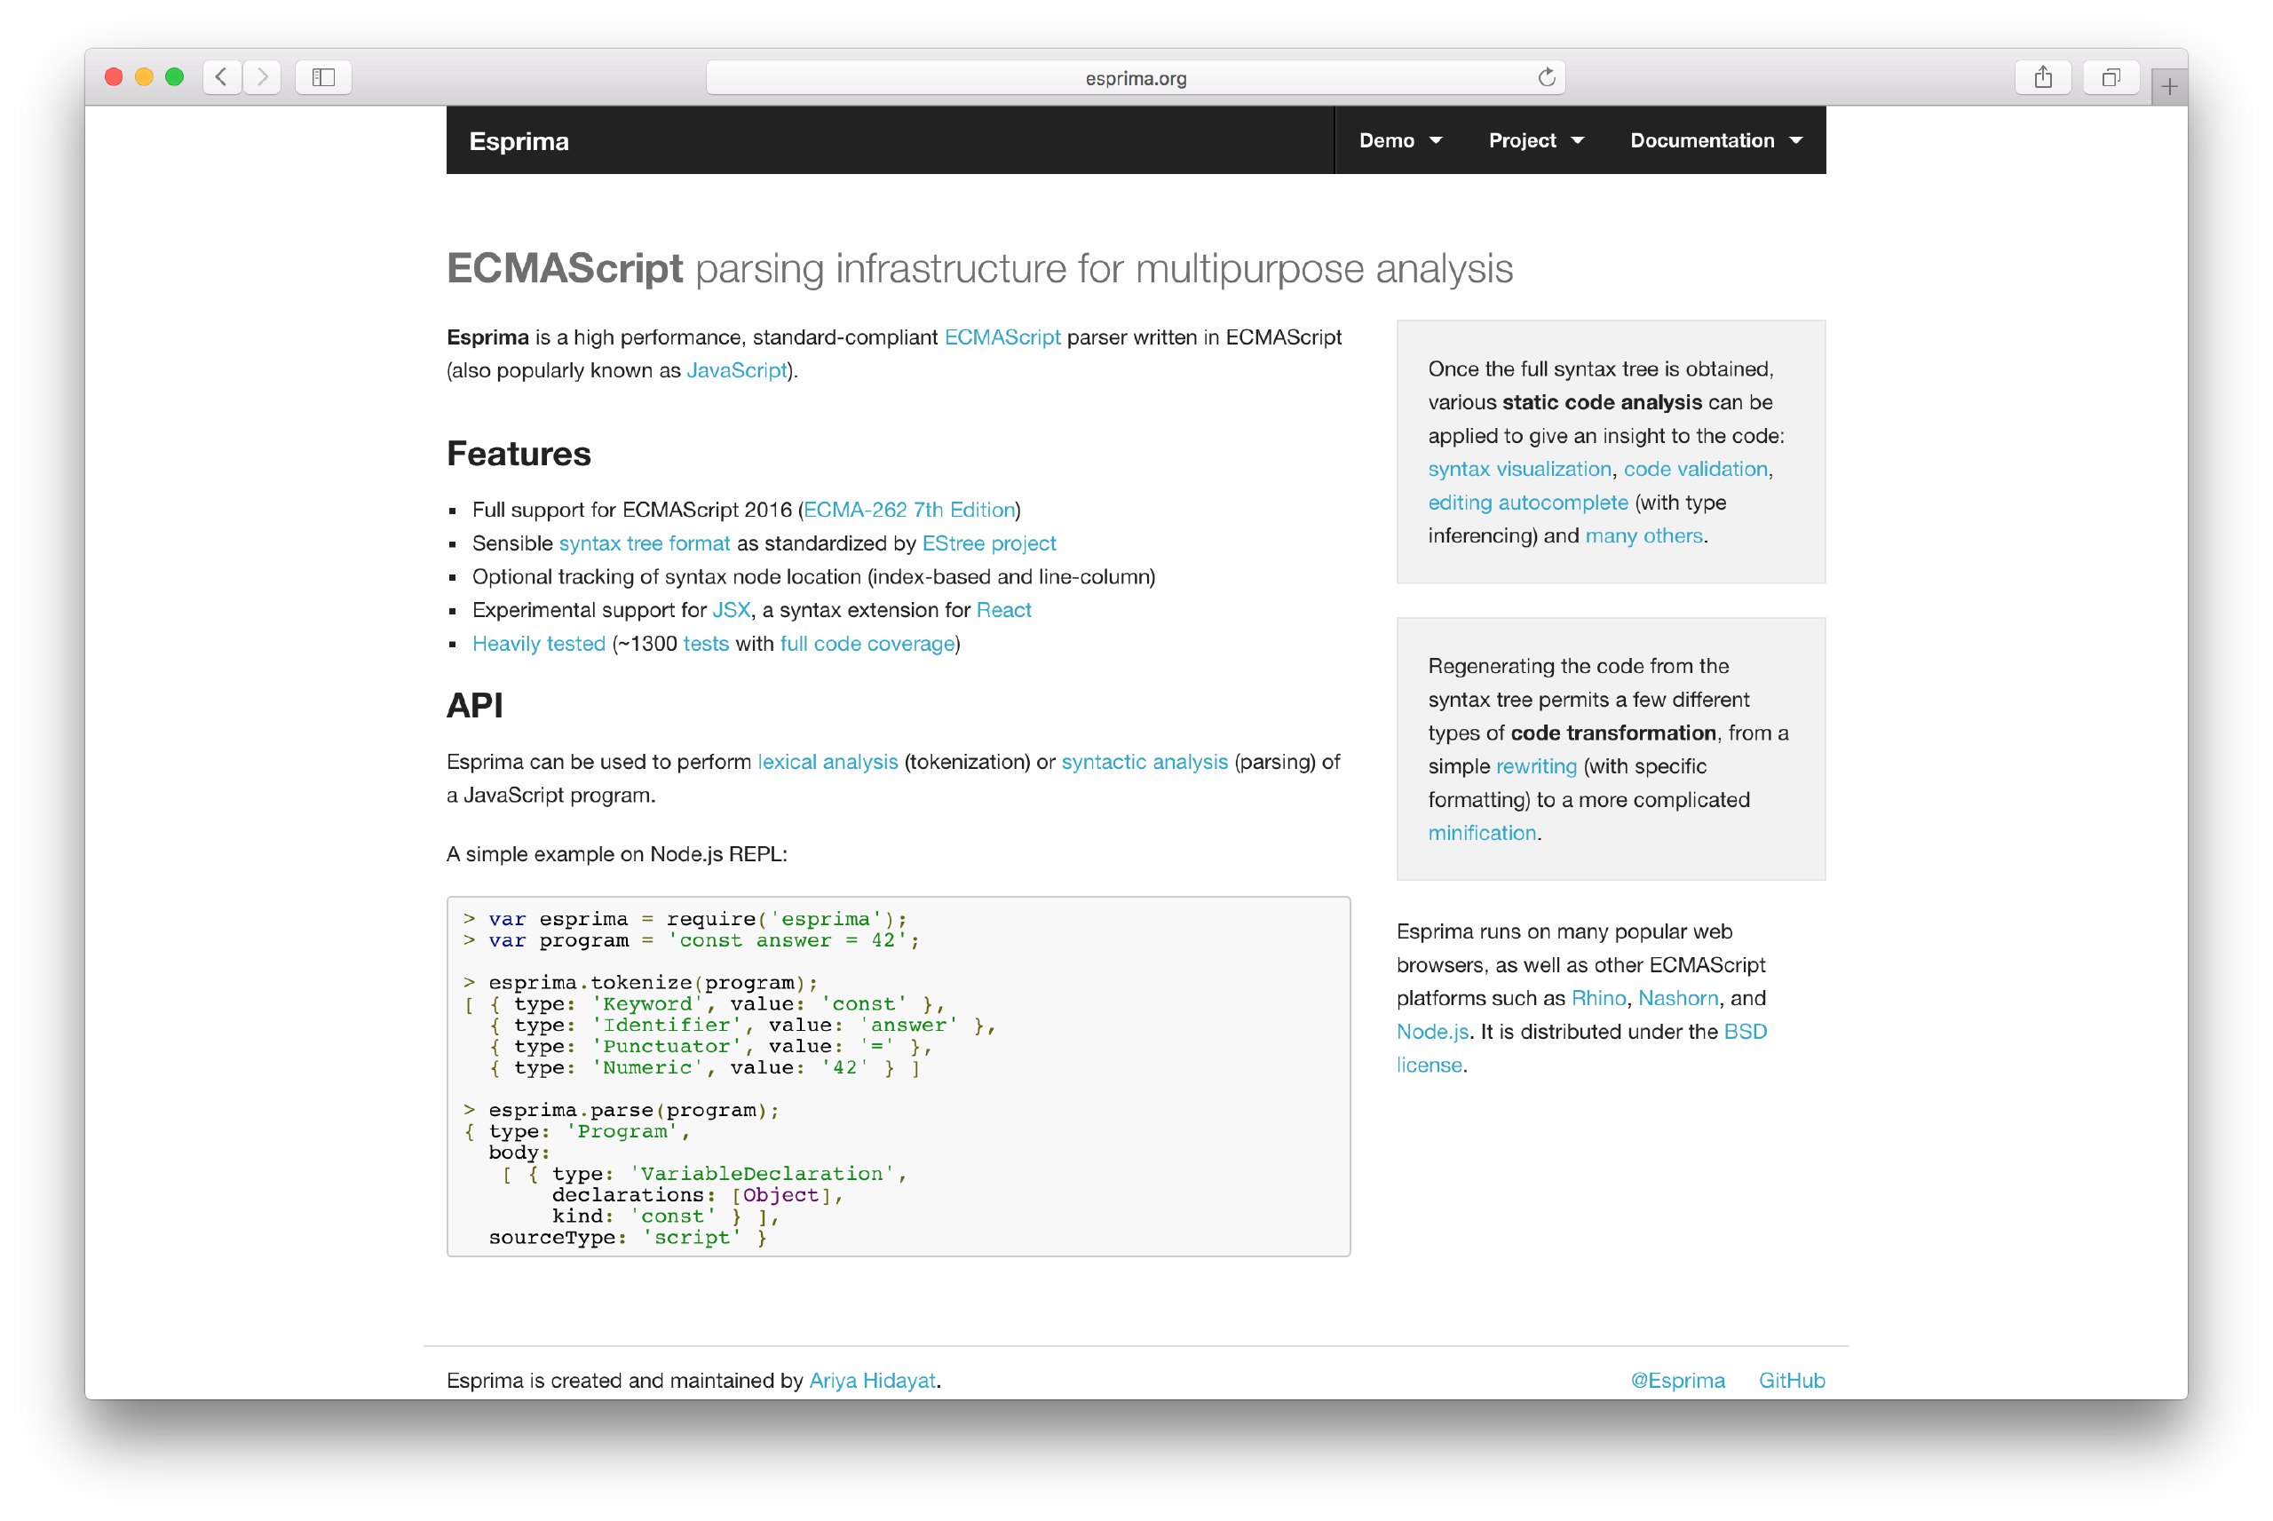Open the minification link

point(1482,832)
